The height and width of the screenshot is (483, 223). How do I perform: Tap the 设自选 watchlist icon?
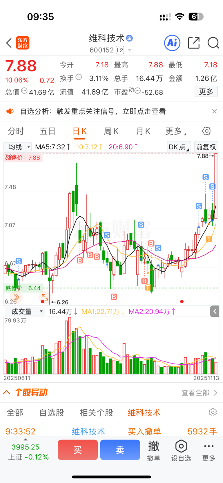click(181, 451)
